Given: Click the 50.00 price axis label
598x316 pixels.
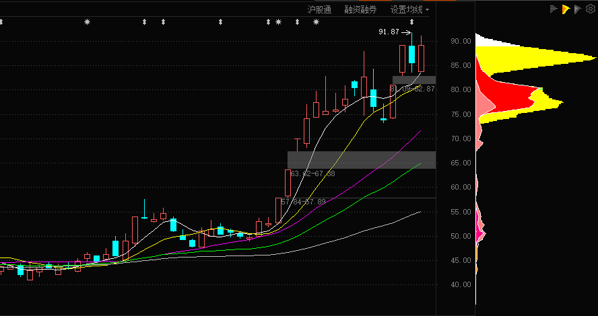Looking at the screenshot, I should click(461, 236).
